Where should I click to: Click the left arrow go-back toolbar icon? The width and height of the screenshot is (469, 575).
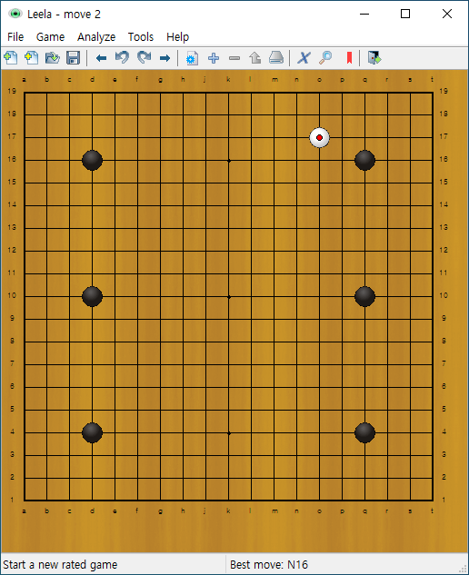pos(101,58)
